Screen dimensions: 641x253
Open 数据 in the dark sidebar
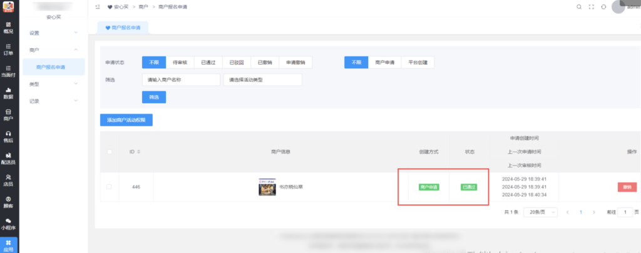coord(8,94)
